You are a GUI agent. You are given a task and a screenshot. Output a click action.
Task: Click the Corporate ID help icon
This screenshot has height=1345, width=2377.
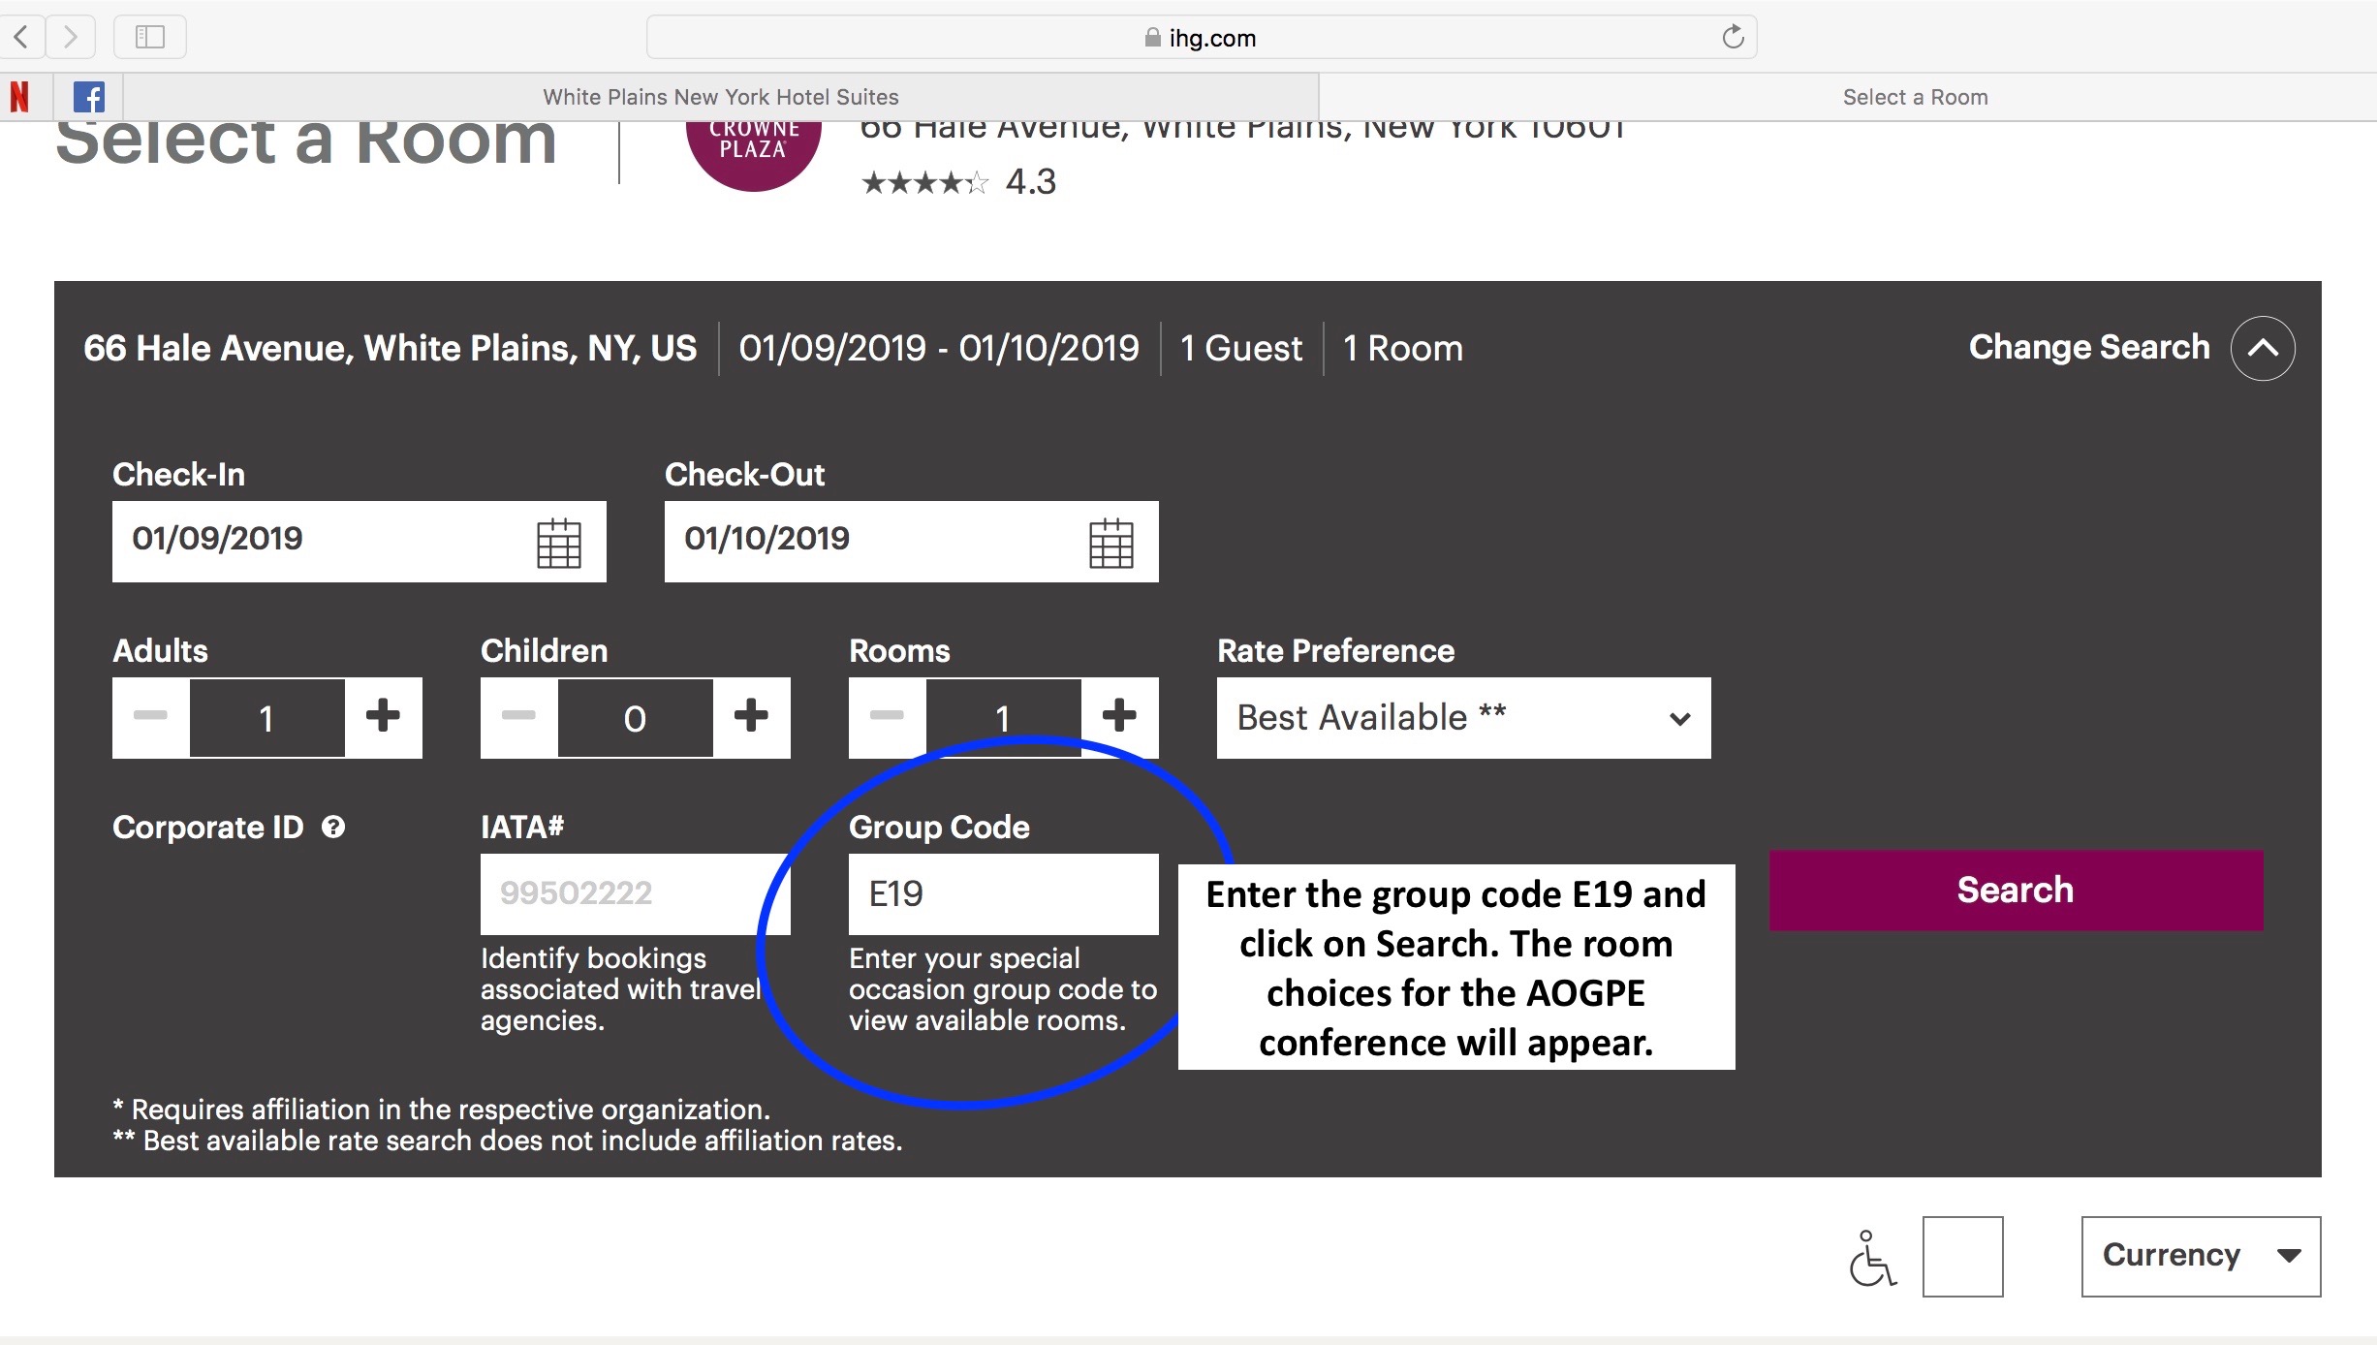pos(333,828)
